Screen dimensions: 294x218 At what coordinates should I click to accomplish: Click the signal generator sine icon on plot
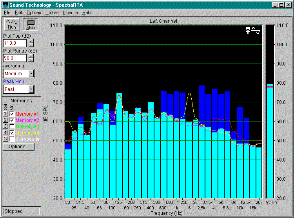coord(253,31)
